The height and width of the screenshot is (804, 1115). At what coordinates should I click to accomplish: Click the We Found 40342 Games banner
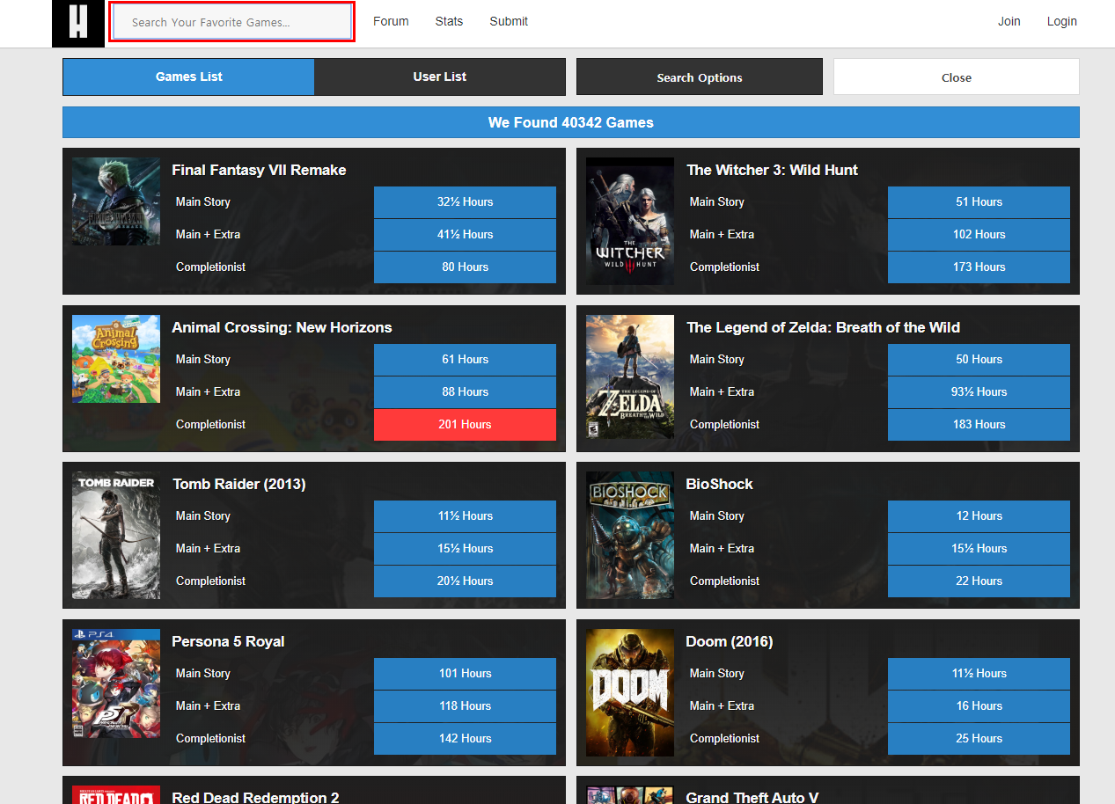click(x=571, y=122)
